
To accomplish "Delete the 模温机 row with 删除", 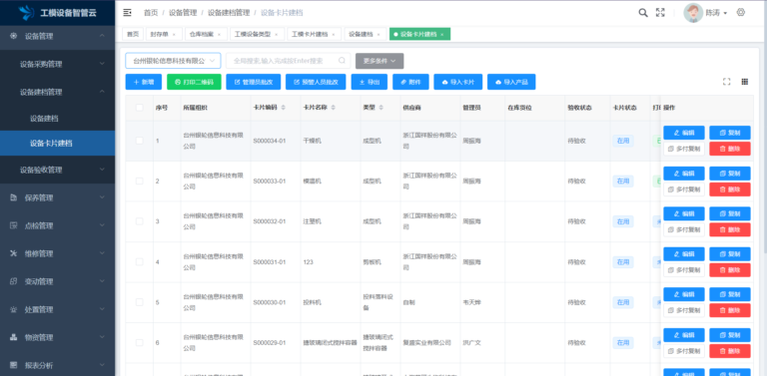I will point(730,188).
